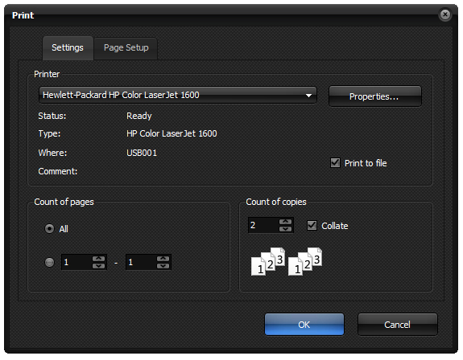Select the All pages radio button
Image resolution: width=463 pixels, height=360 pixels.
[49, 228]
